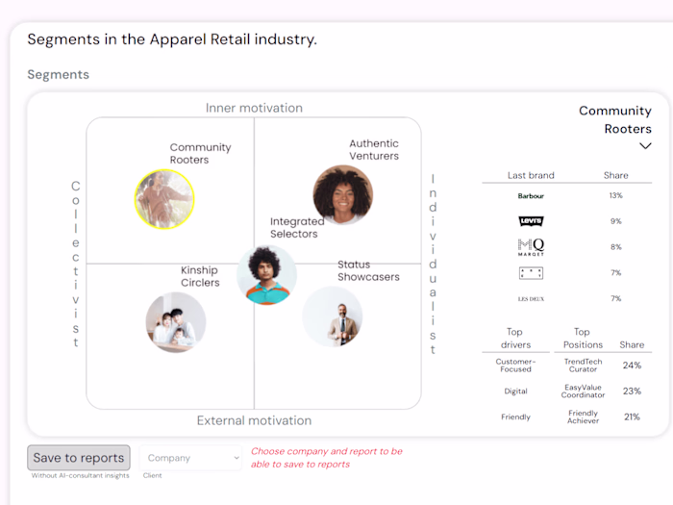Screen dimensions: 673x505
Task: Click the Les Deux brand logo
Action: pyautogui.click(x=531, y=299)
